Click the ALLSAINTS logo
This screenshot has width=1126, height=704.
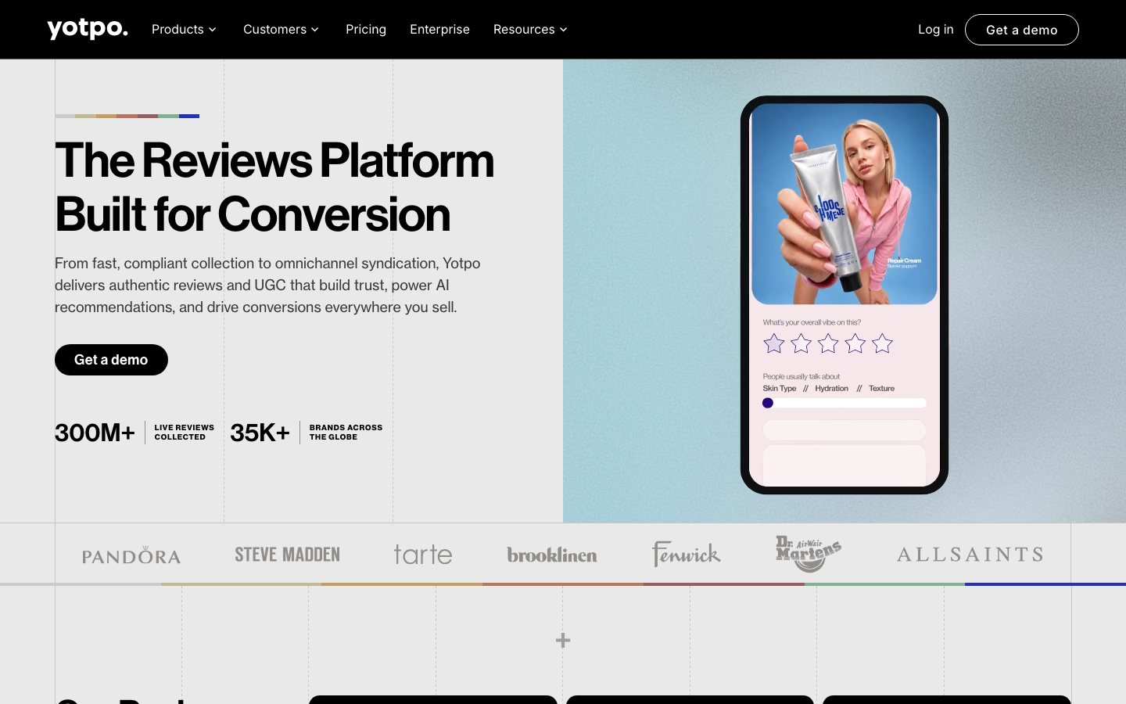pos(970,555)
